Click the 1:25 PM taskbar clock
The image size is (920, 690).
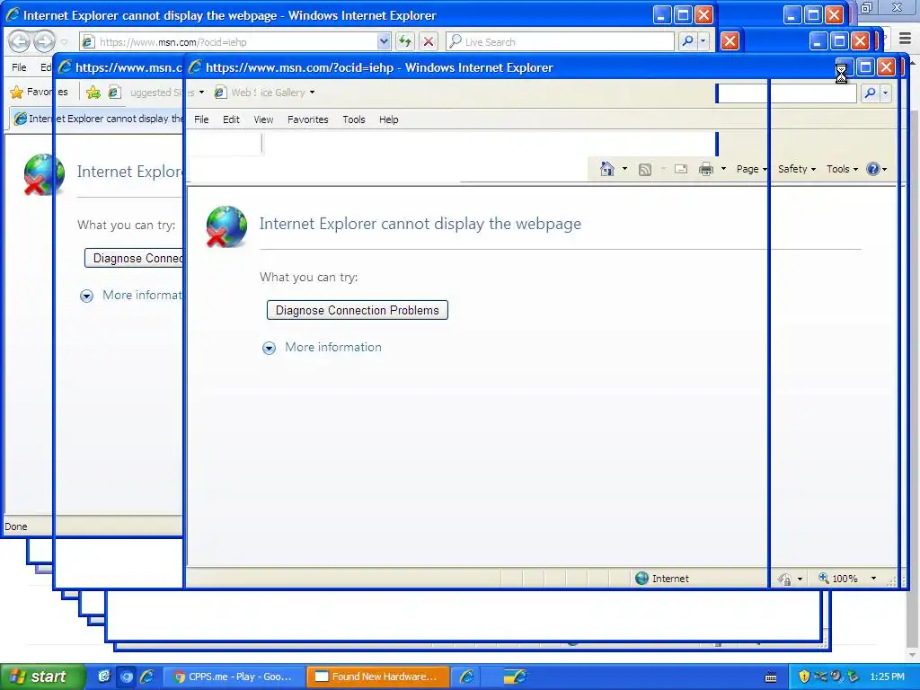click(x=887, y=677)
